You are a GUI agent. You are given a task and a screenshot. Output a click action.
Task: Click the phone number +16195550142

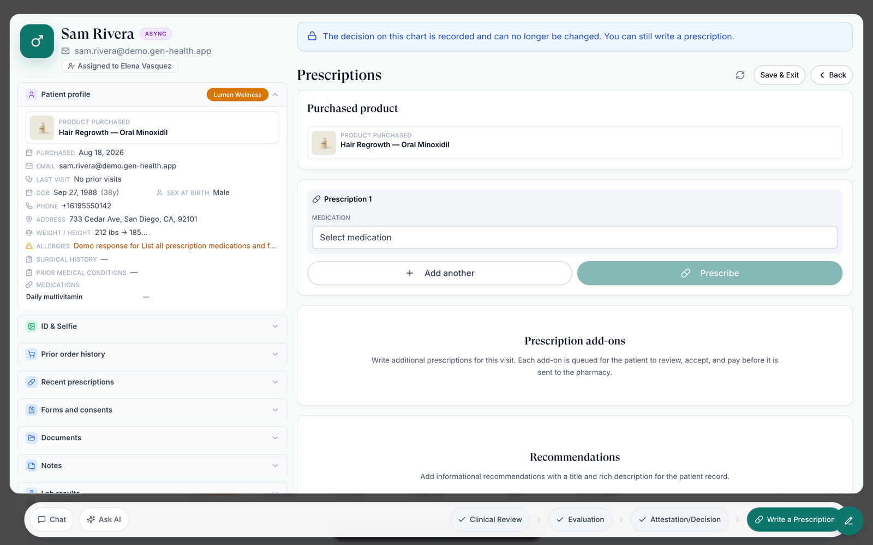pos(87,206)
